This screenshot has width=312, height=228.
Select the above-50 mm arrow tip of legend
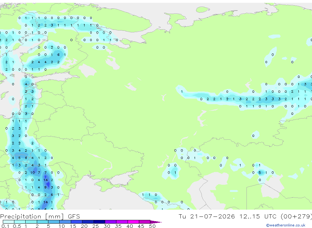tap(156, 222)
